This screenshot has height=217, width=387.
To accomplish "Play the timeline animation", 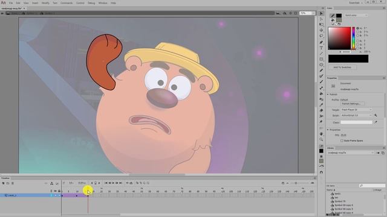I will [x=113, y=183].
